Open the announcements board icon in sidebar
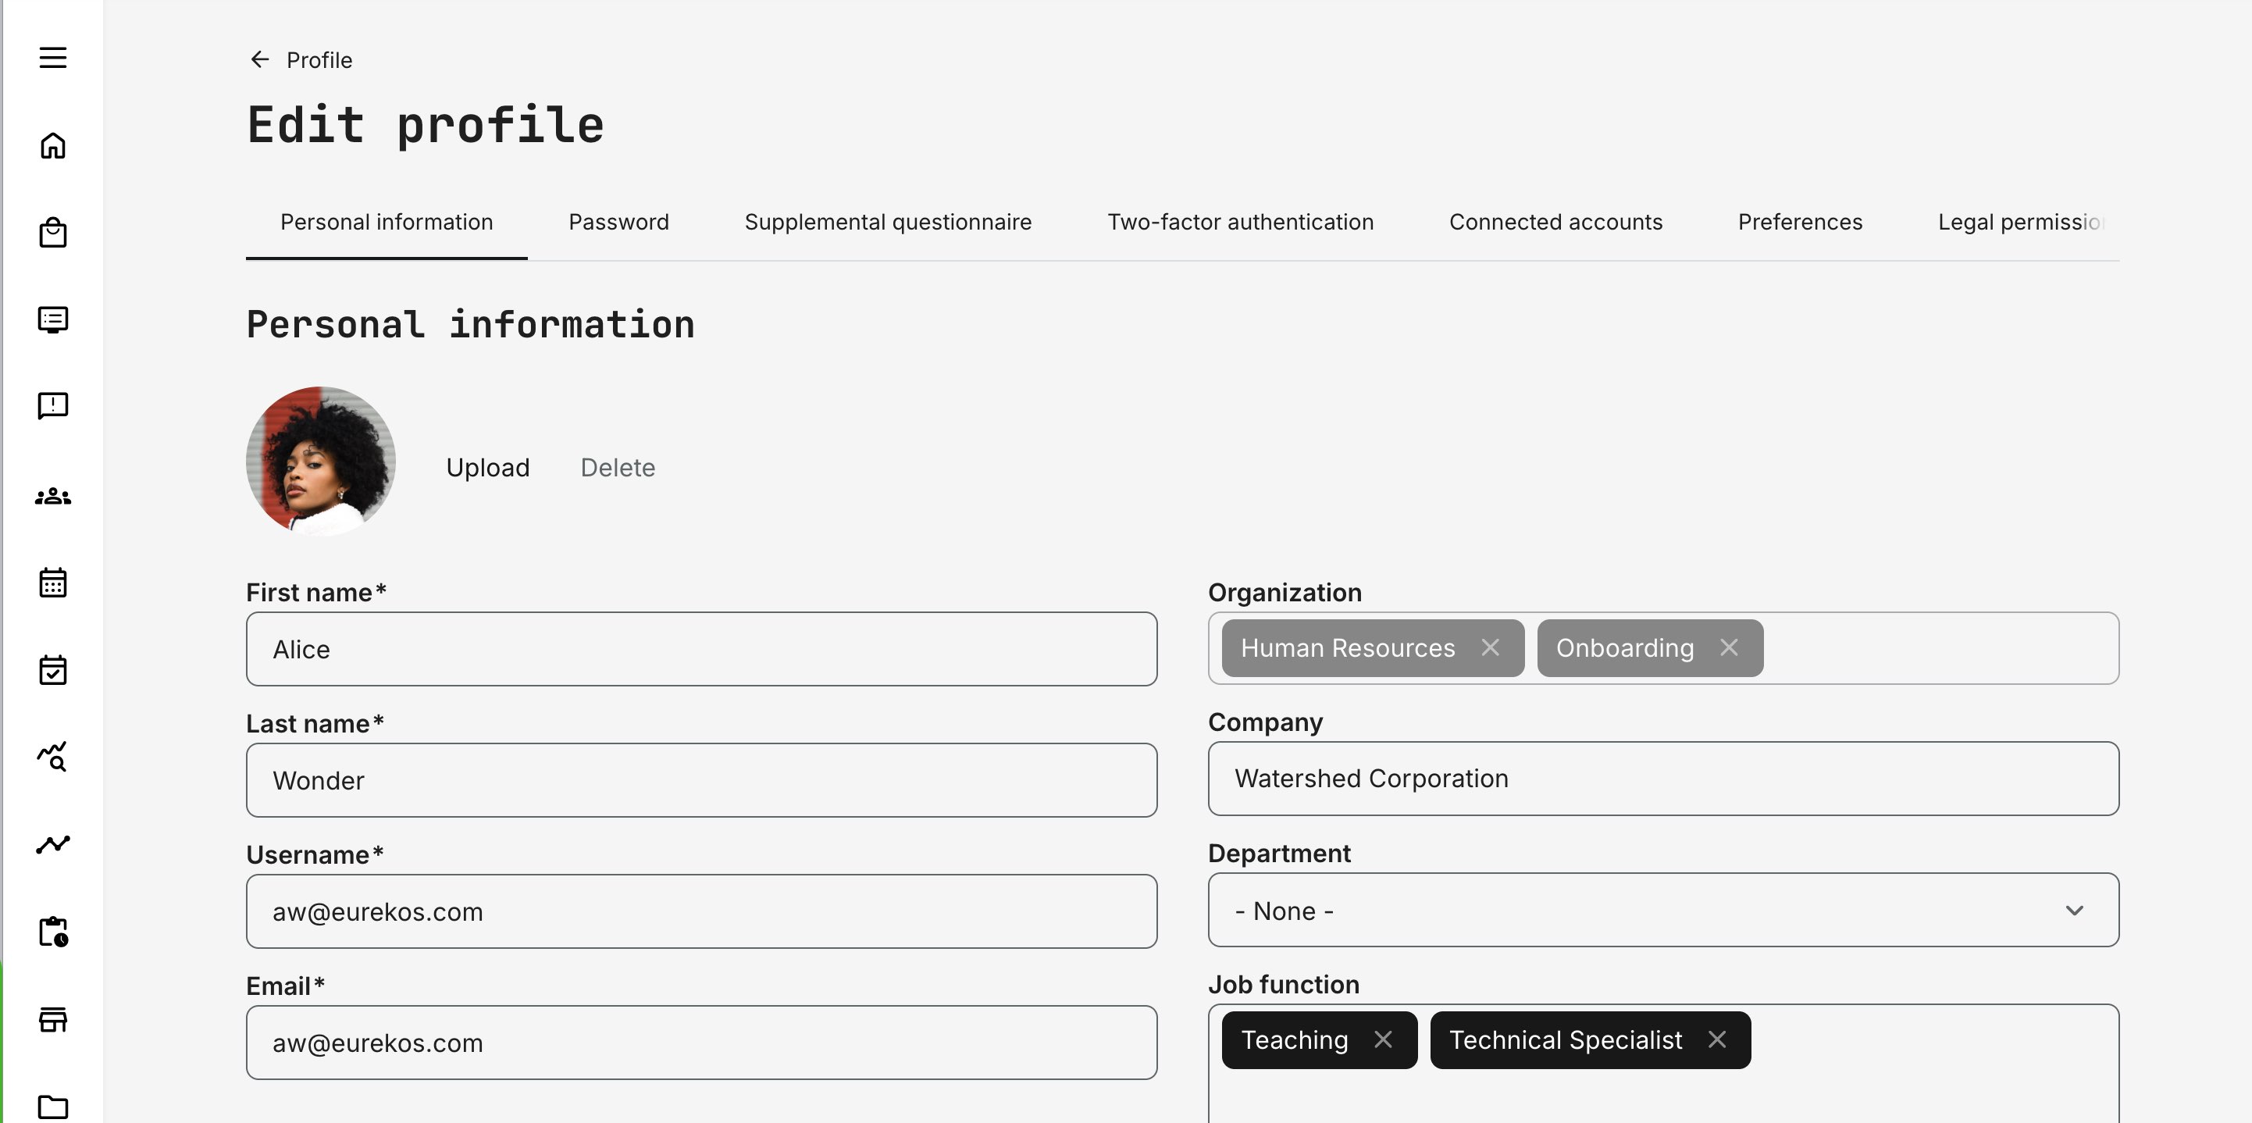Image resolution: width=2252 pixels, height=1123 pixels. [x=53, y=319]
